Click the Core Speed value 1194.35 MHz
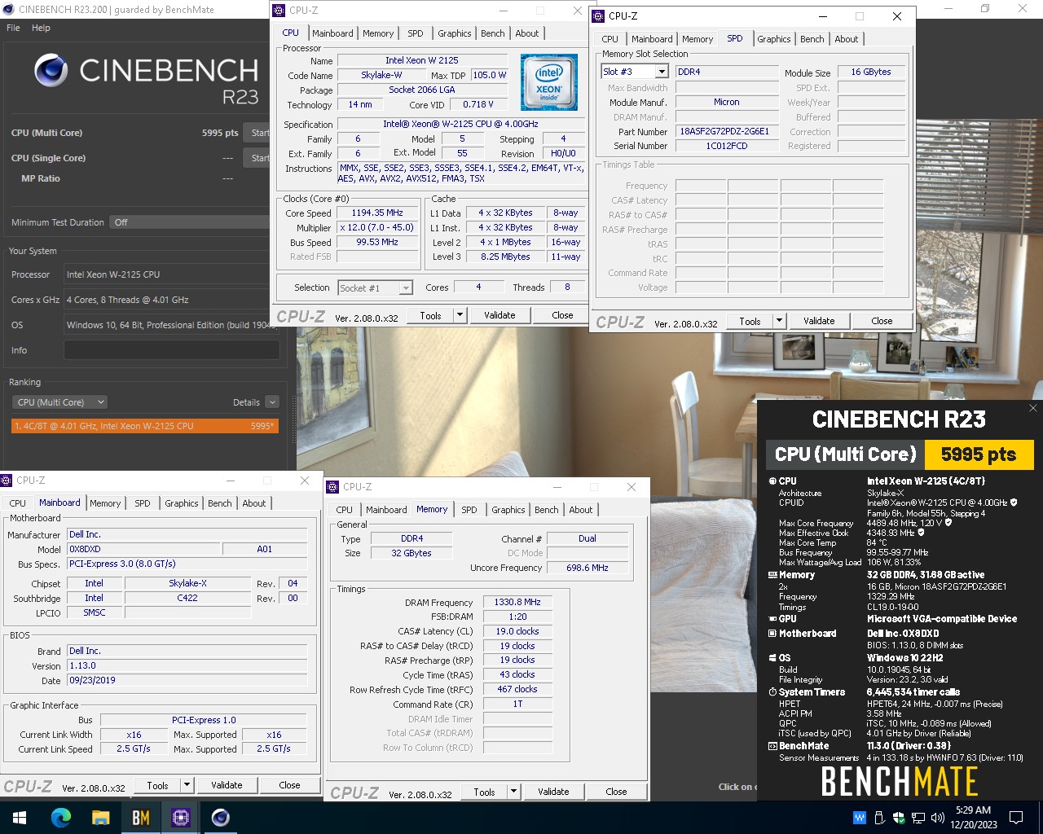 pyautogui.click(x=377, y=213)
